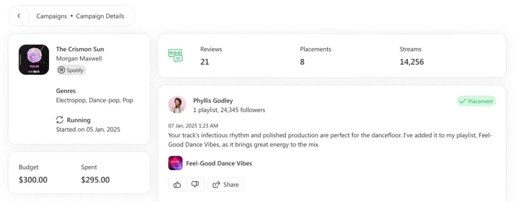Image resolution: width=515 pixels, height=202 pixels.
Task: Click the thumbs up button
Action: (x=177, y=184)
